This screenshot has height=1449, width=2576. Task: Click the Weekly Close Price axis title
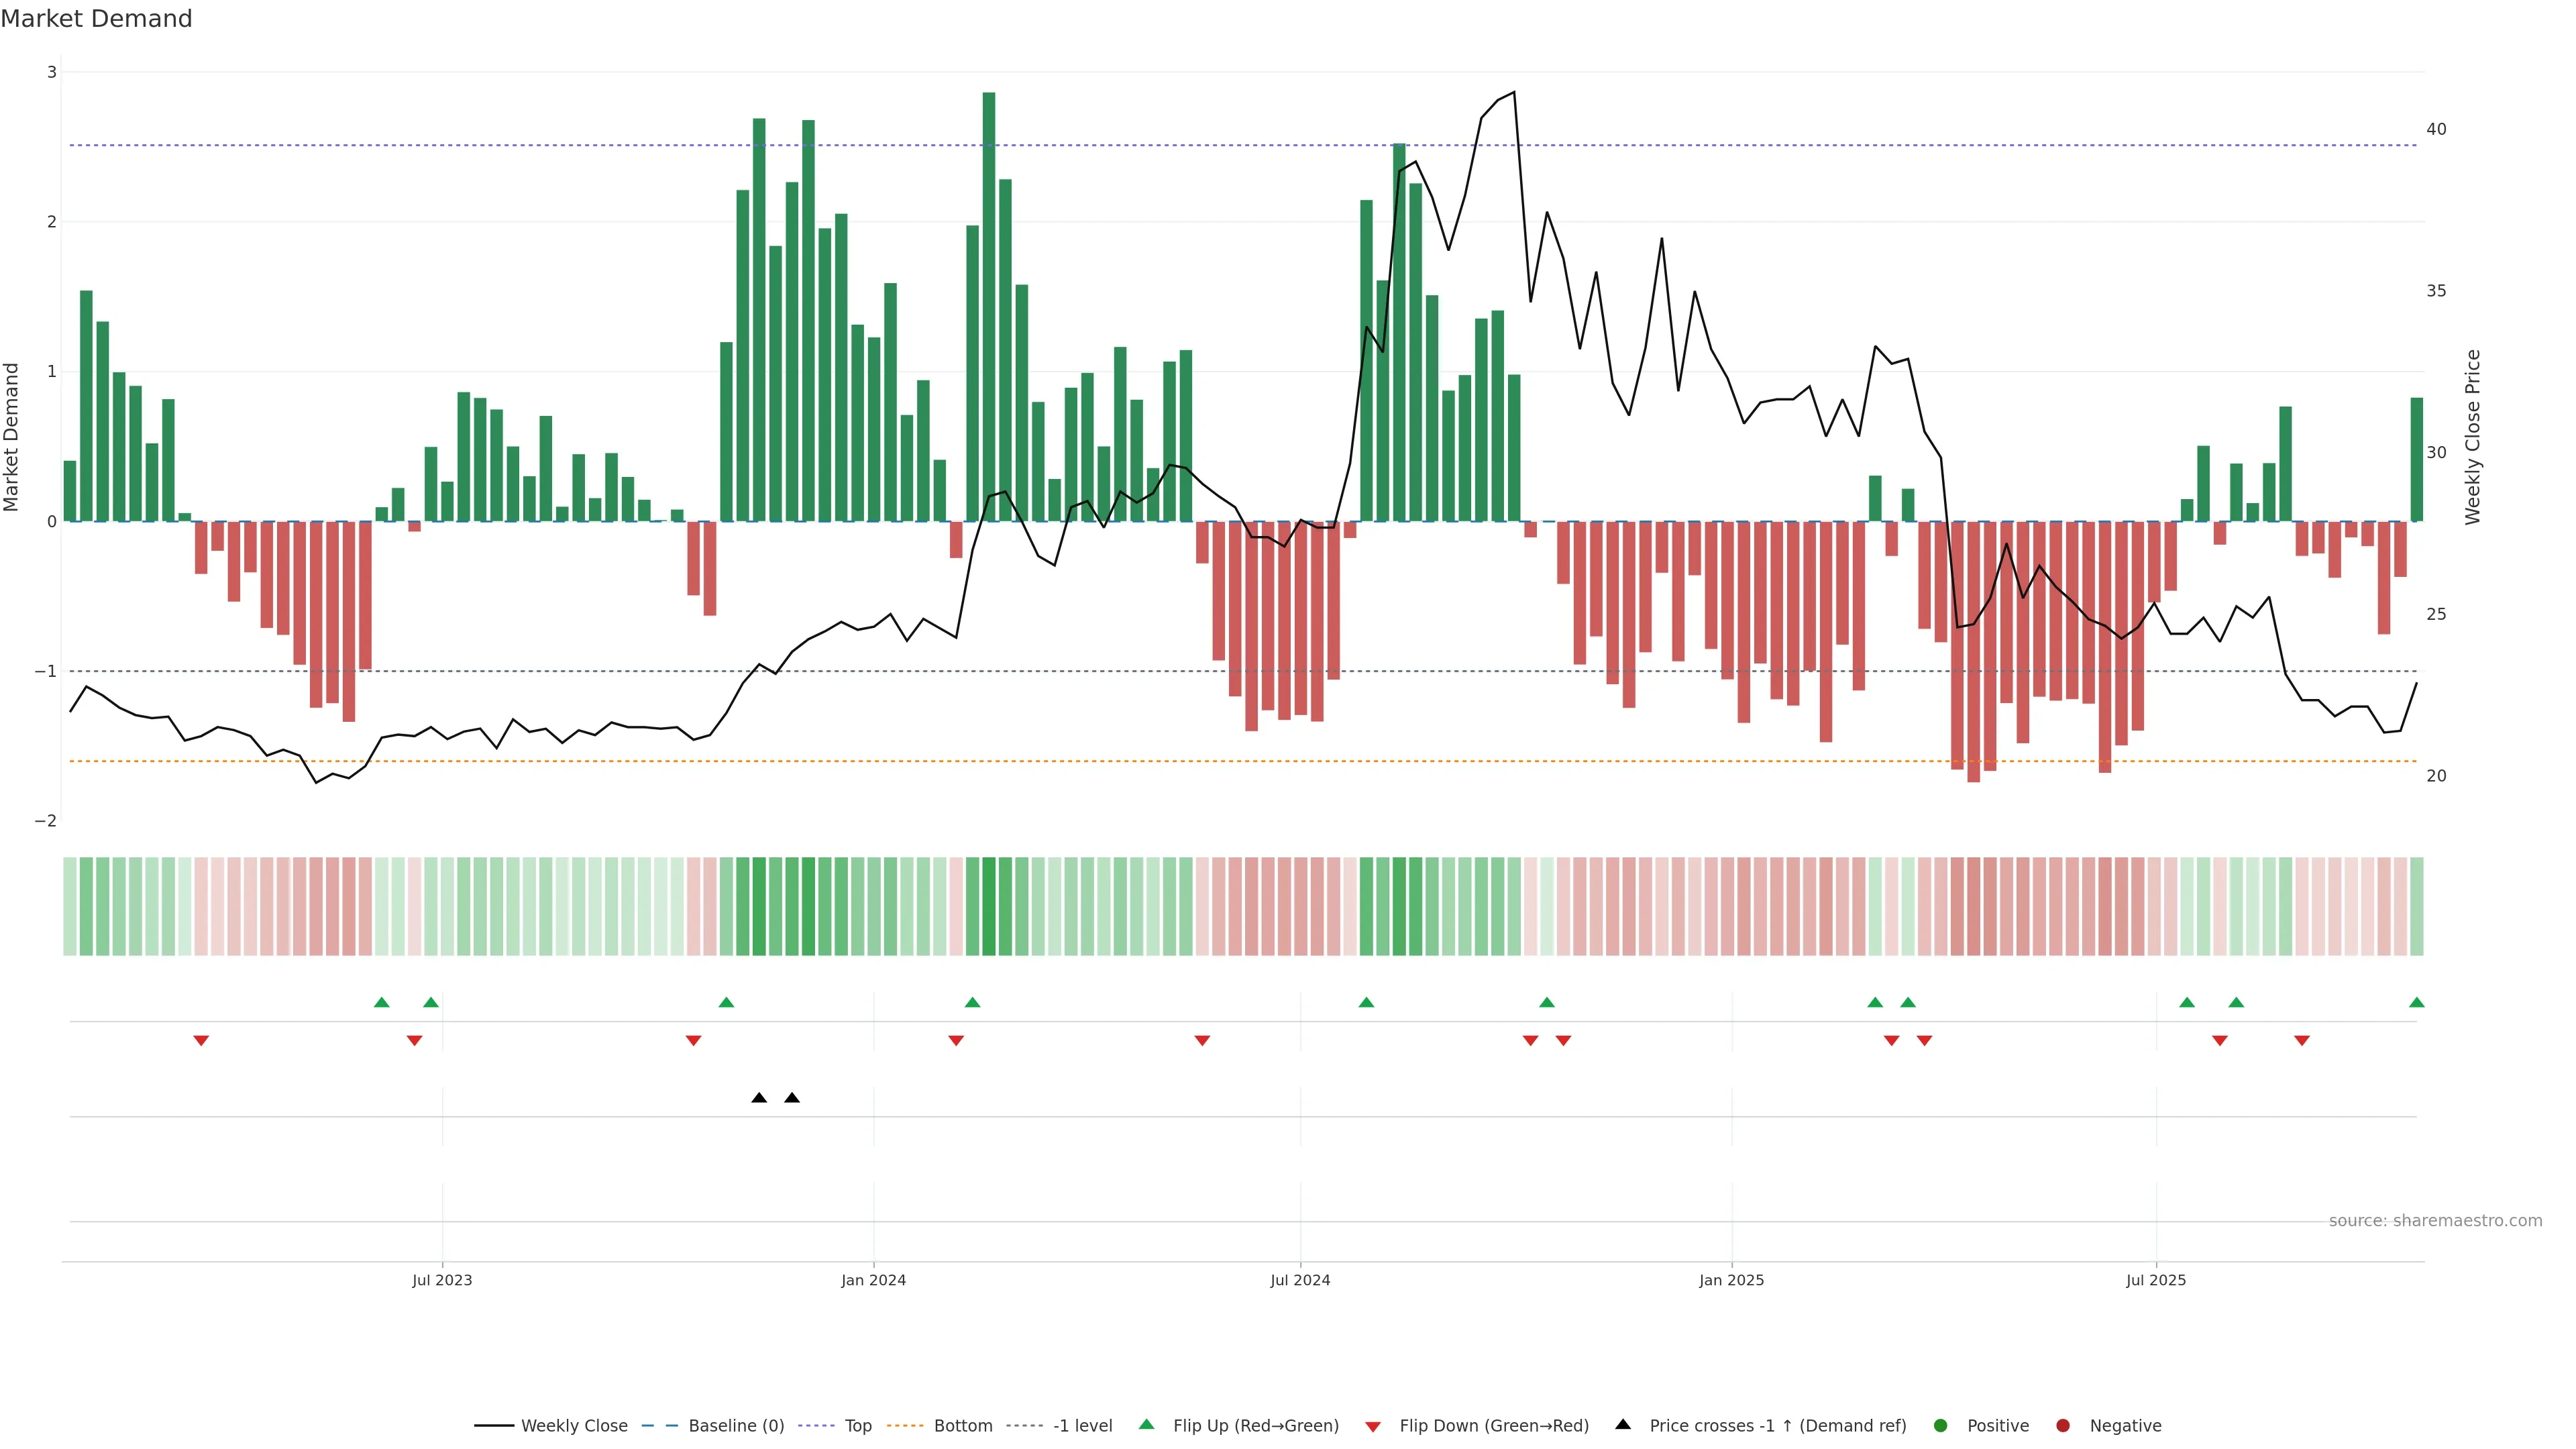[x=2473, y=437]
